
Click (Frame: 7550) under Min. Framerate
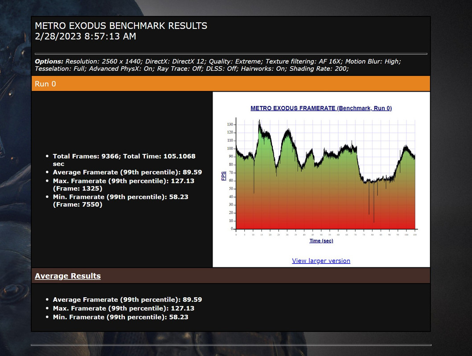click(x=78, y=204)
